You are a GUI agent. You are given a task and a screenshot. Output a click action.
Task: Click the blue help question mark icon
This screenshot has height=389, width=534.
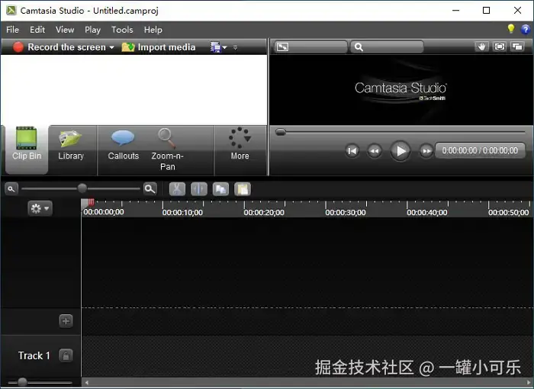point(526,29)
